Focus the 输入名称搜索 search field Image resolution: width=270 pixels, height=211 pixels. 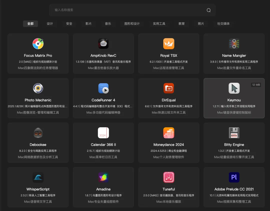click(x=132, y=10)
